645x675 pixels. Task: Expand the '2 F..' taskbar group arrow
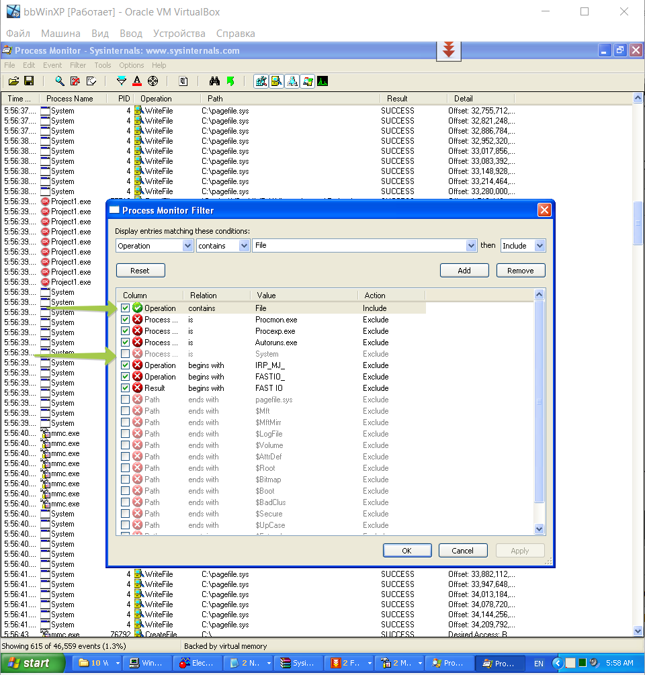(x=369, y=663)
